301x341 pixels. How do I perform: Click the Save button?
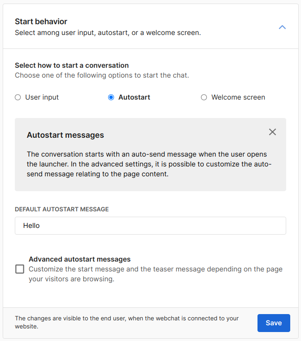274,323
